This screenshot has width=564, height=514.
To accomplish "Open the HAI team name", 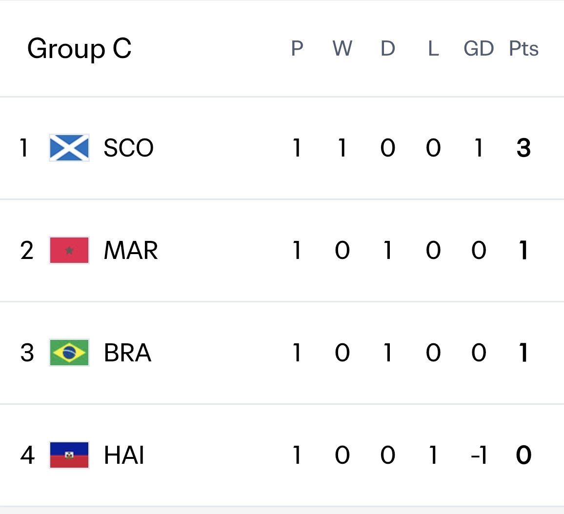I will click(124, 455).
